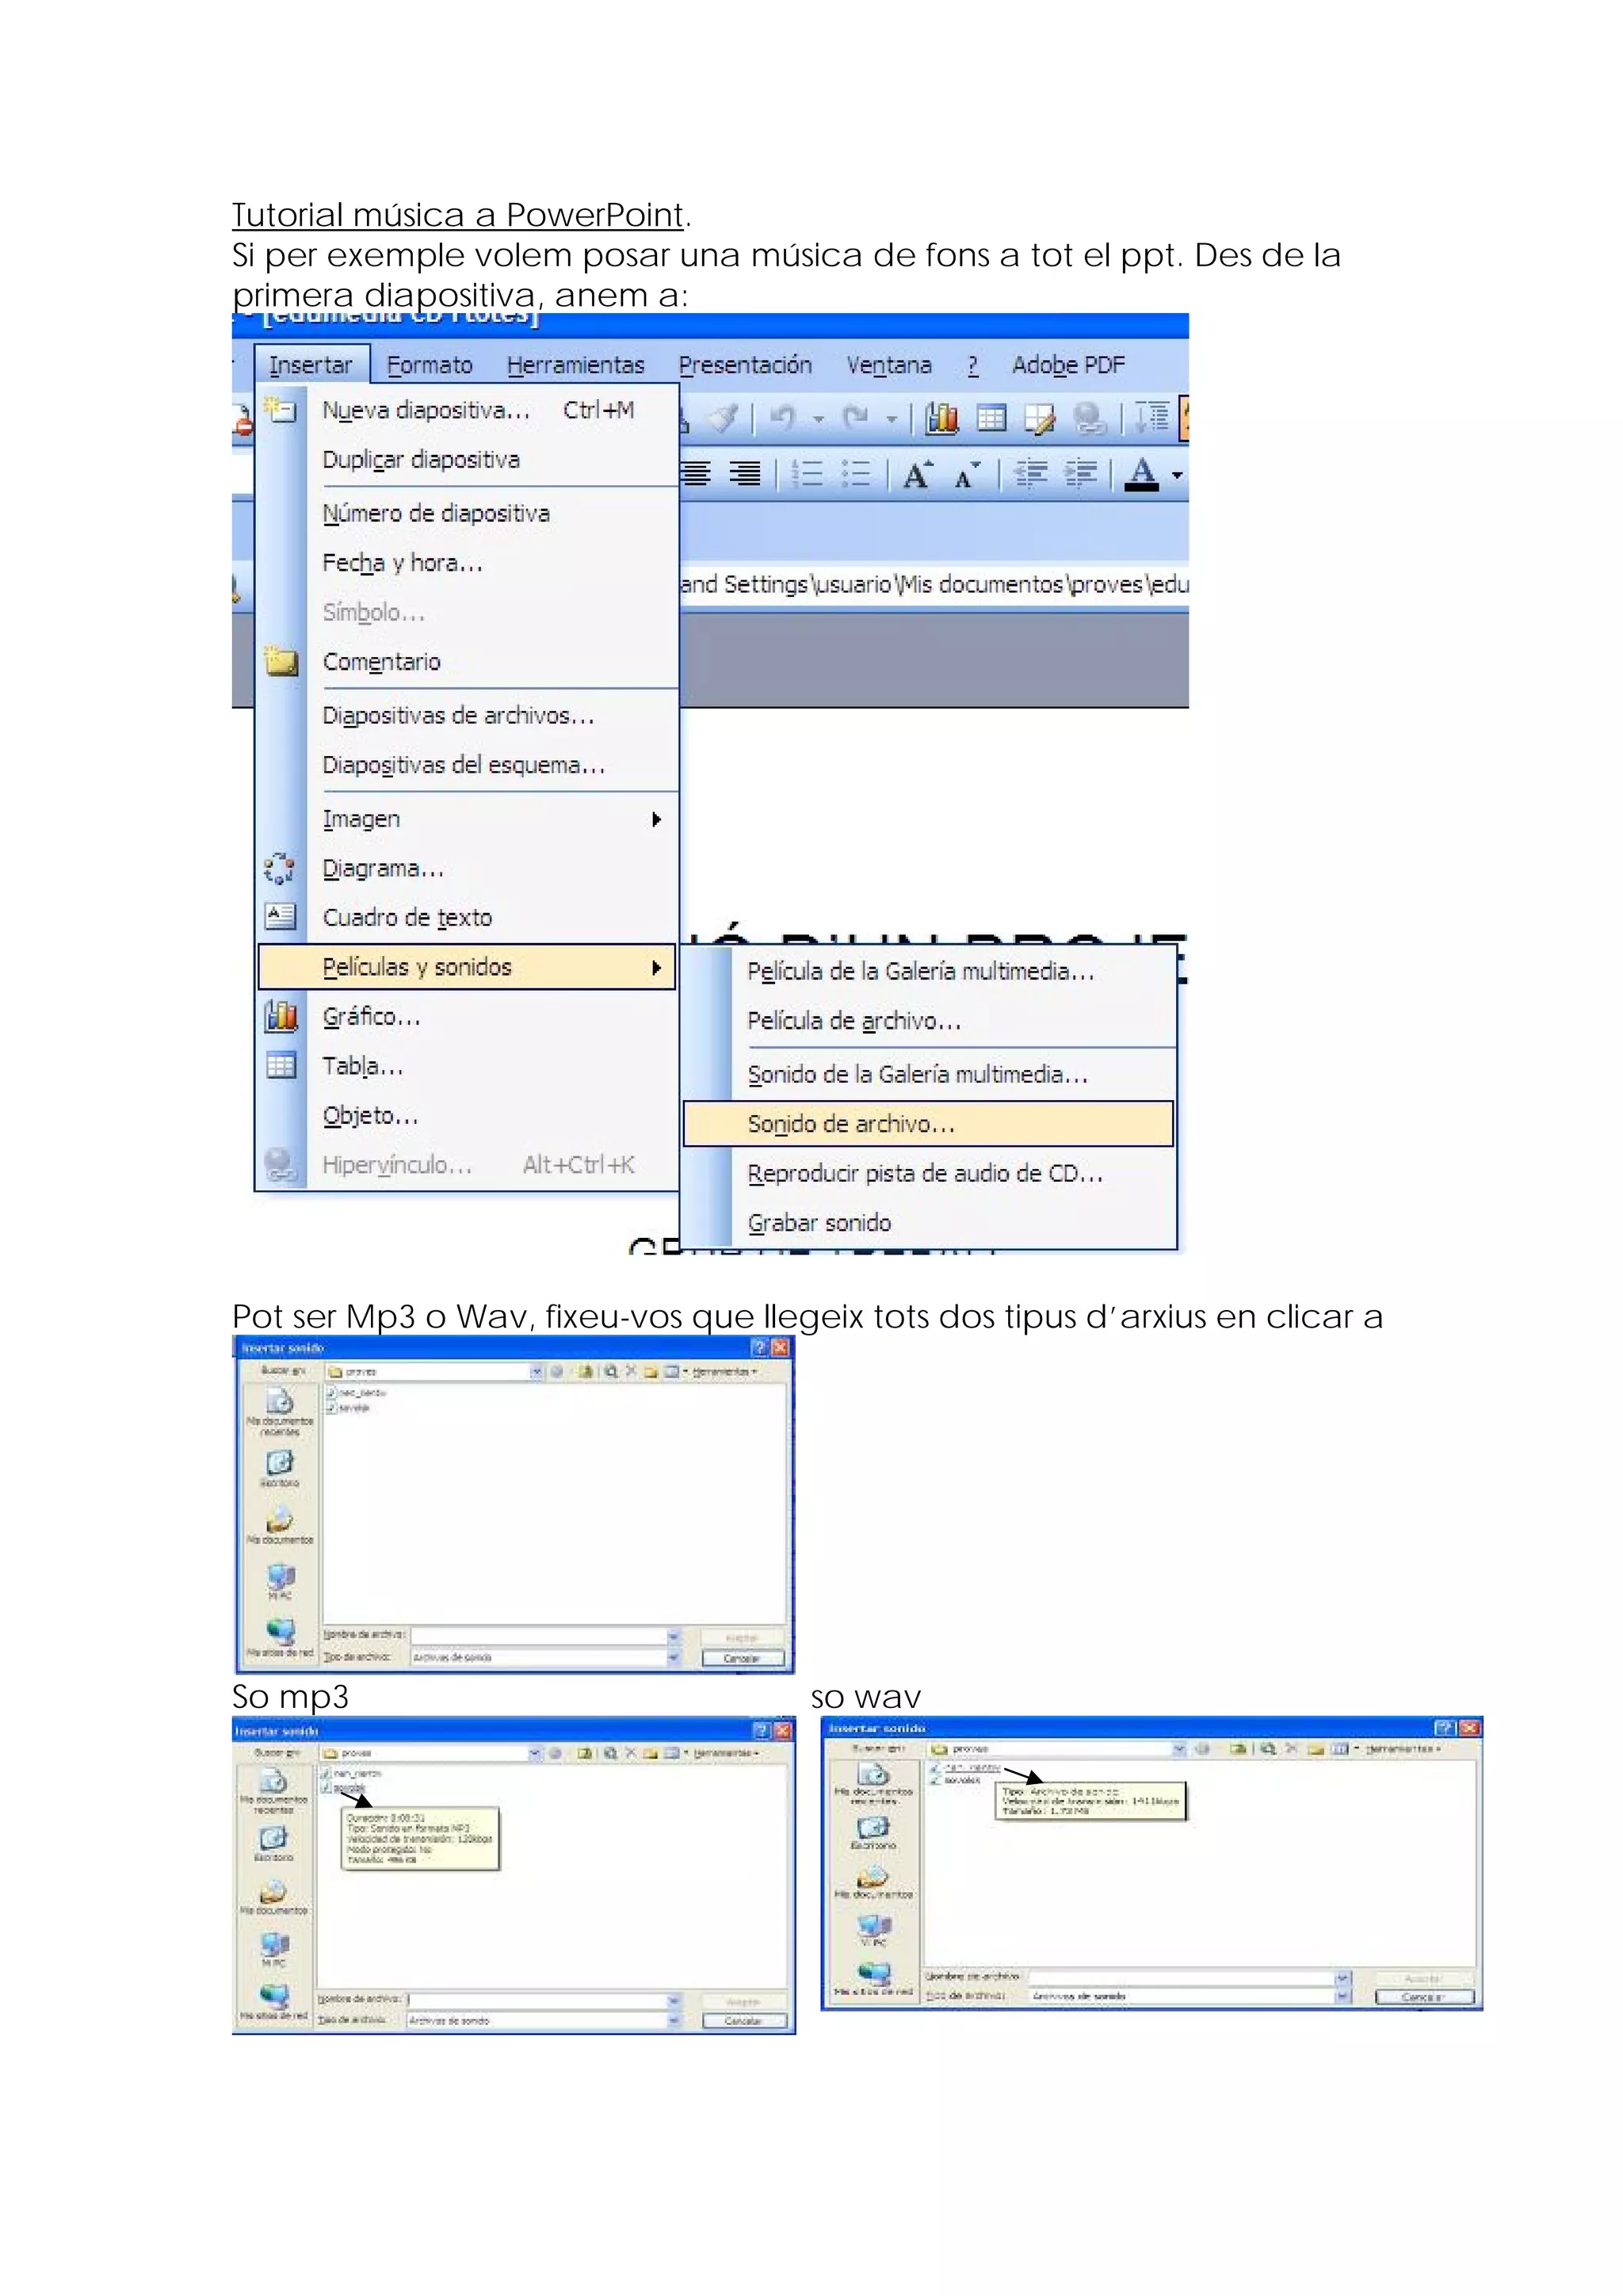Click the Tables and Borders pencil icon

pos(1040,419)
